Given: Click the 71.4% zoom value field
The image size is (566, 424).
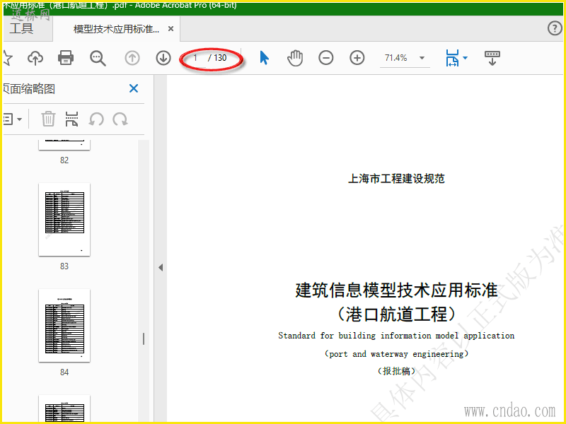Looking at the screenshot, I should 395,58.
